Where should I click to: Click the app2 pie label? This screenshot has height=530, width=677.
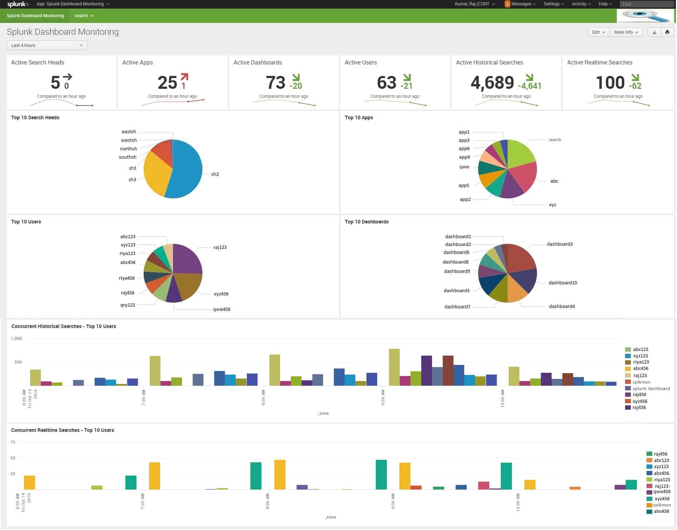466,200
